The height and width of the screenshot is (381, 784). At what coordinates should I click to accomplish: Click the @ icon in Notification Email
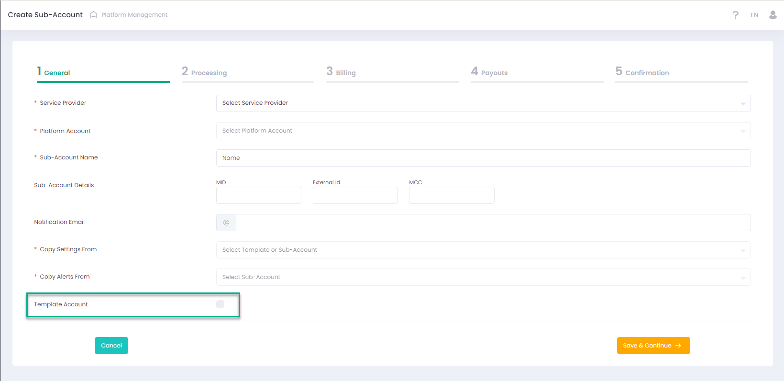226,223
